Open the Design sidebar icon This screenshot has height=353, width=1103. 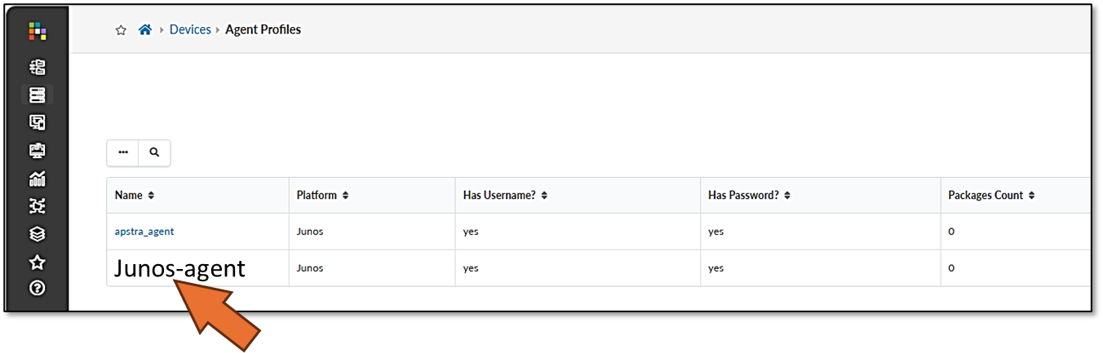[x=37, y=123]
